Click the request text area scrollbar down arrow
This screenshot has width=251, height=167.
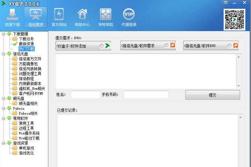pos(238,86)
